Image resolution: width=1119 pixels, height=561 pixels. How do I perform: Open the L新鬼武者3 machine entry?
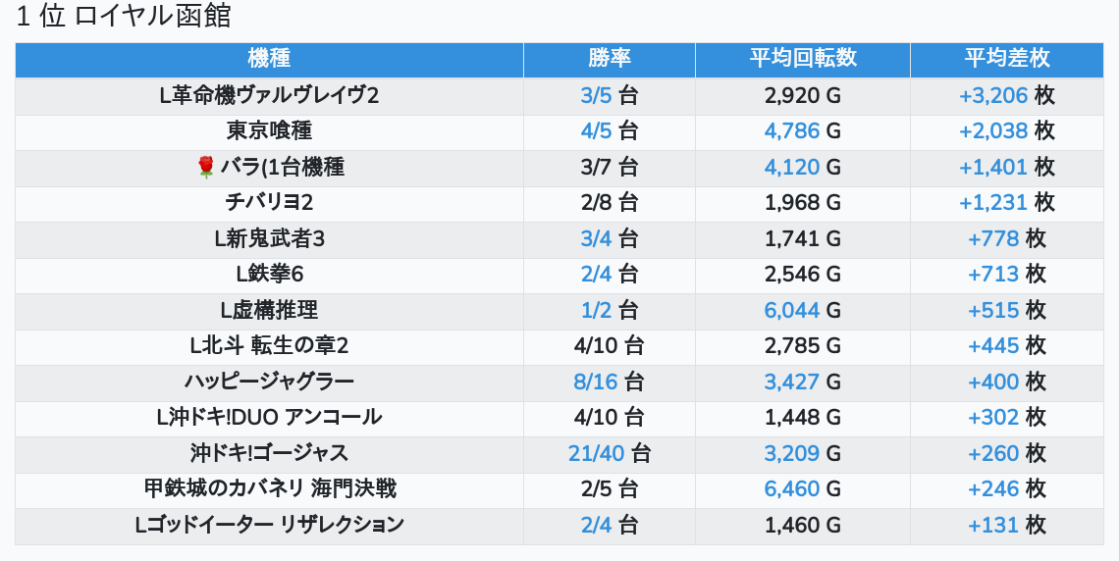pos(269,238)
